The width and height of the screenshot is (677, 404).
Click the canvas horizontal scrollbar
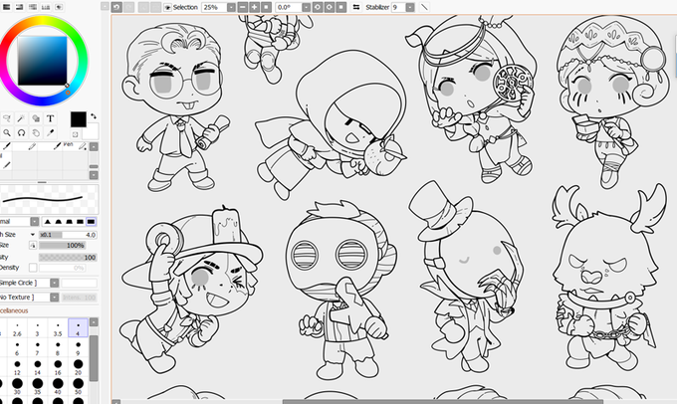[x=443, y=402]
